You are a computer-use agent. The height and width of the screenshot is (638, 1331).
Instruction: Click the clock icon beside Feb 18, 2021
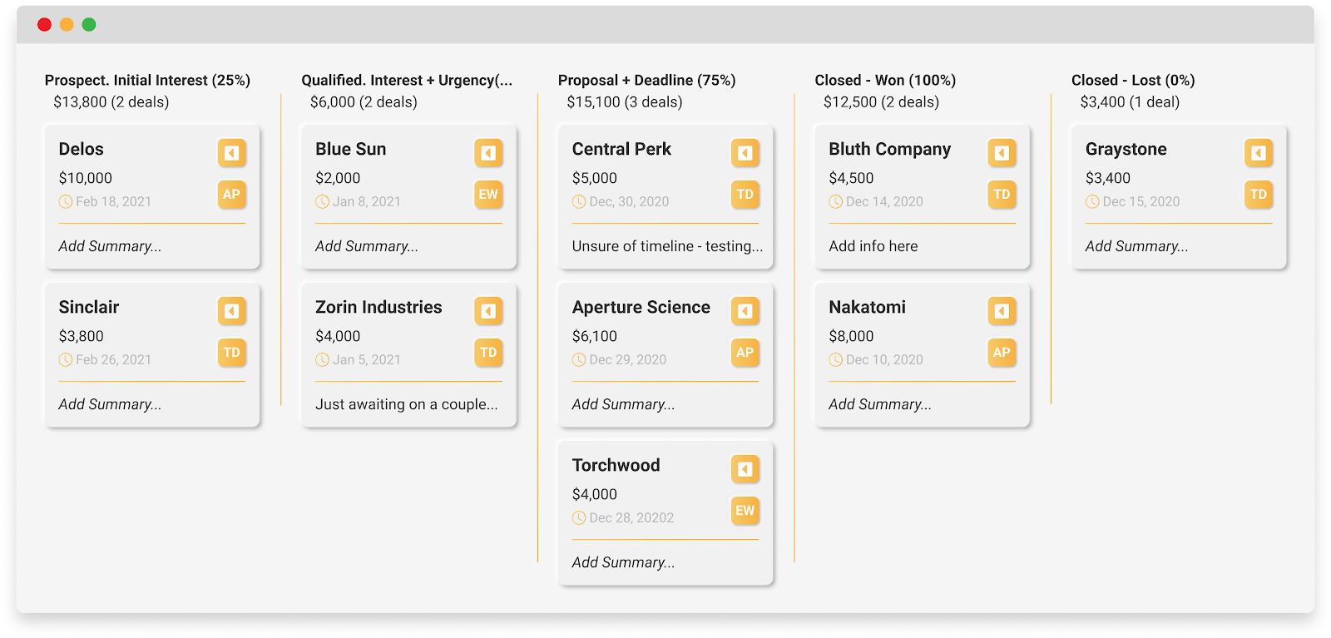pyautogui.click(x=66, y=201)
